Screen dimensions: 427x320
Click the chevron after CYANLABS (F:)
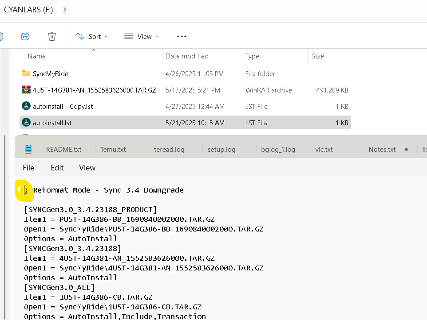65,9
